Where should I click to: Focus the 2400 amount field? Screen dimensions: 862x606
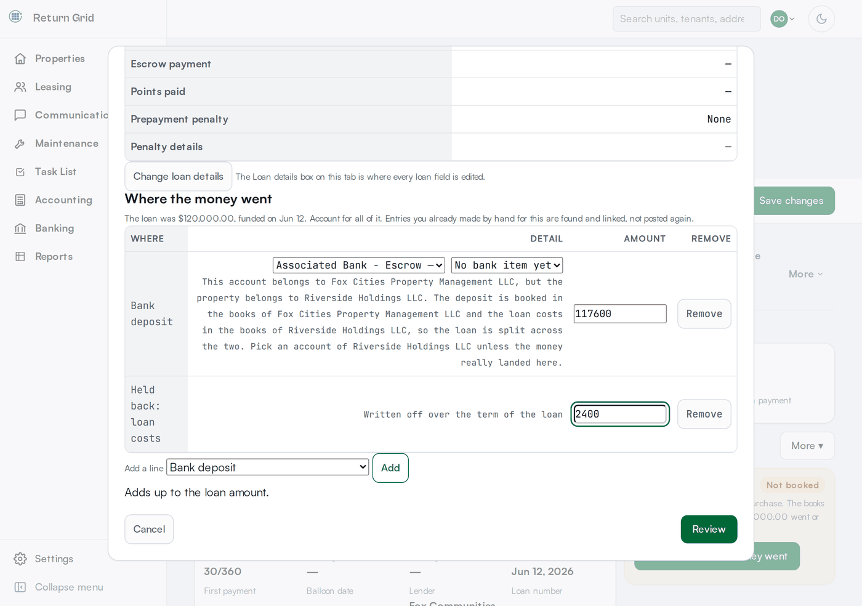pyautogui.click(x=620, y=414)
